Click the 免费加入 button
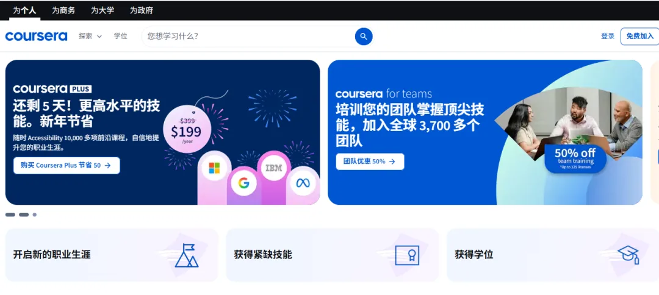The height and width of the screenshot is (295, 659). point(639,37)
